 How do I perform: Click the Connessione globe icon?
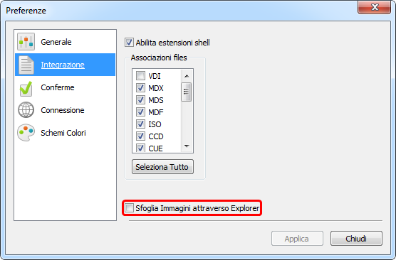point(26,110)
